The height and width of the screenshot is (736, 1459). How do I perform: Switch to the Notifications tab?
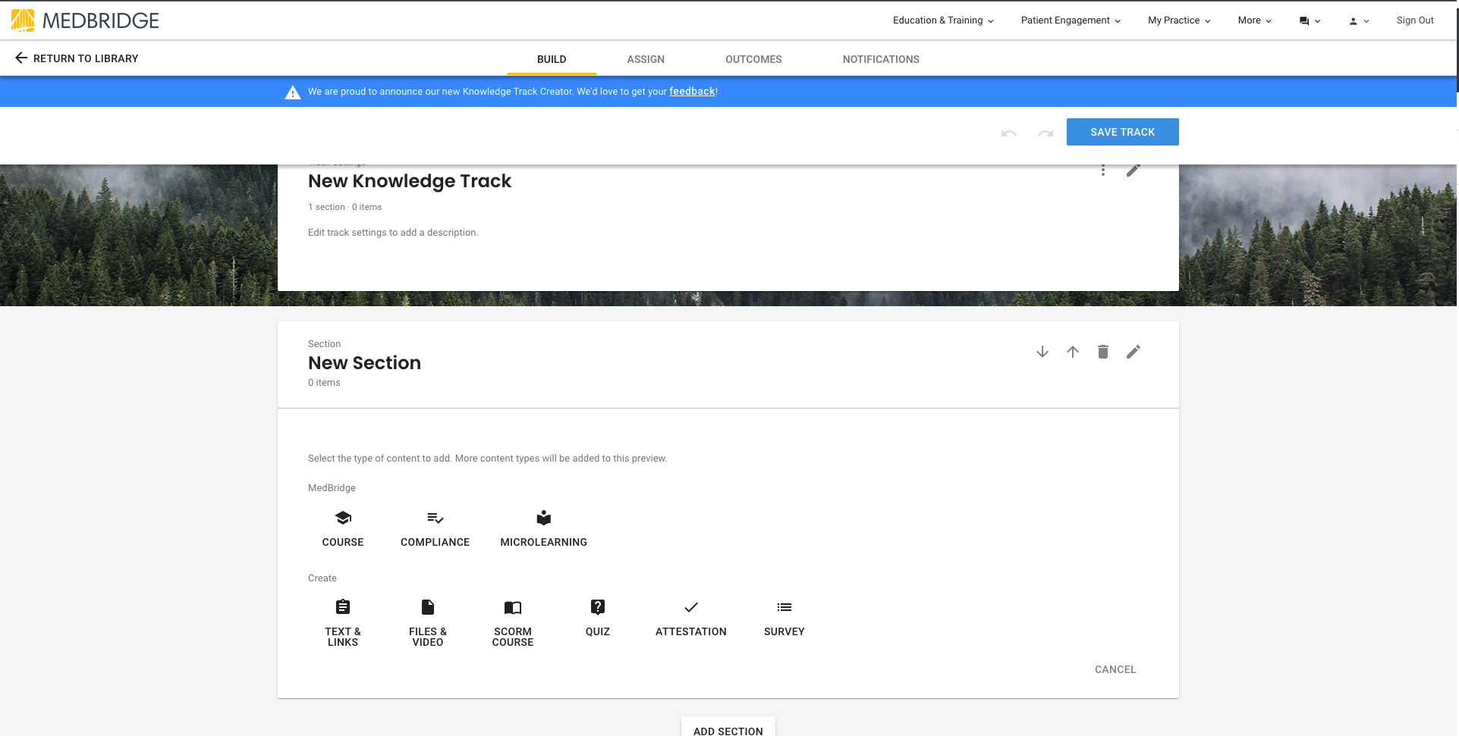881,59
